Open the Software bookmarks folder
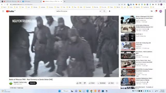This screenshot has width=166, height=93. (x=34, y=7)
